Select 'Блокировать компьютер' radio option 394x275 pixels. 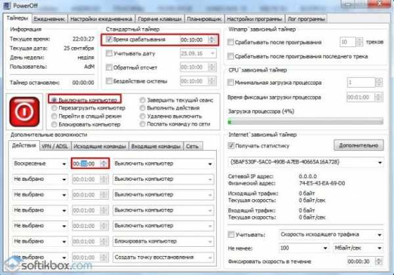[x=54, y=124]
